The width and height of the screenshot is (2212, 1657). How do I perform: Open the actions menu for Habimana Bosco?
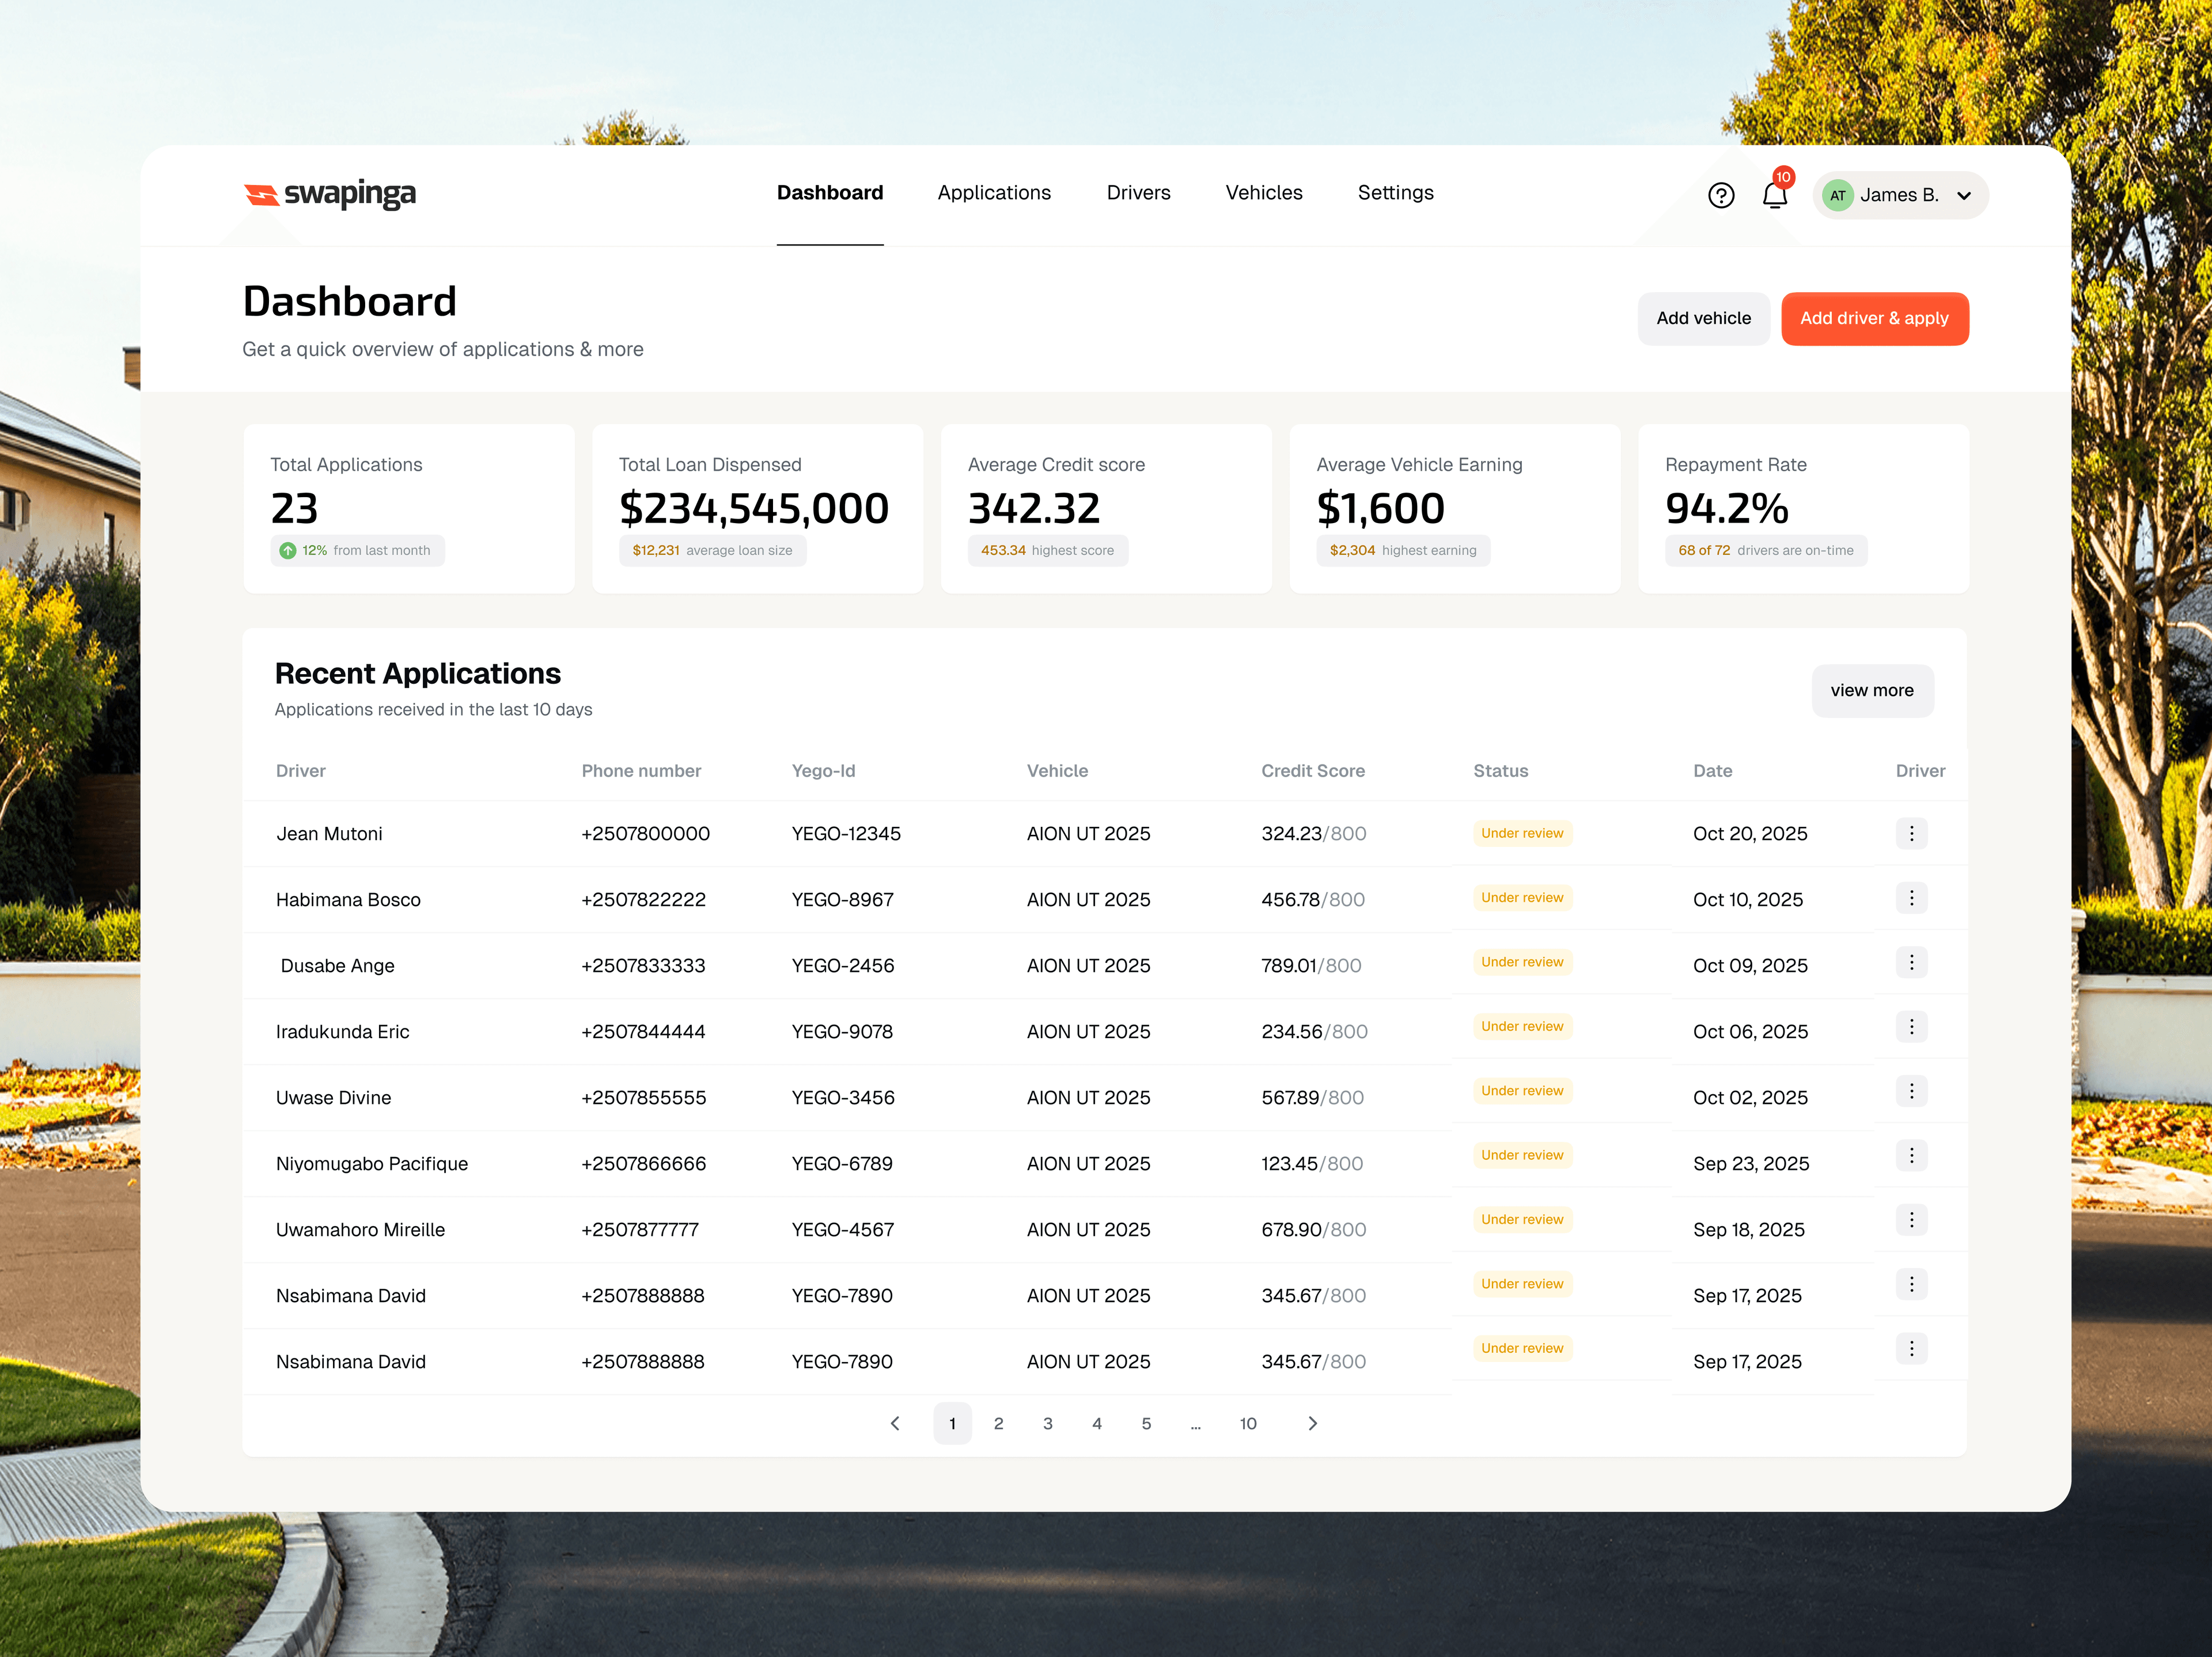coord(1911,898)
